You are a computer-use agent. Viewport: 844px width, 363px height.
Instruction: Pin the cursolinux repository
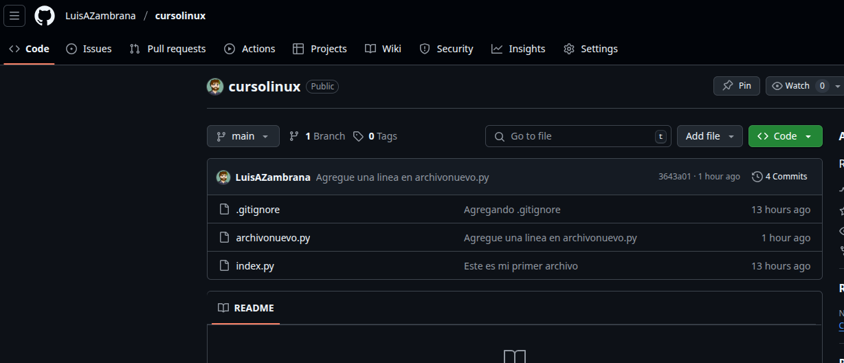(736, 86)
